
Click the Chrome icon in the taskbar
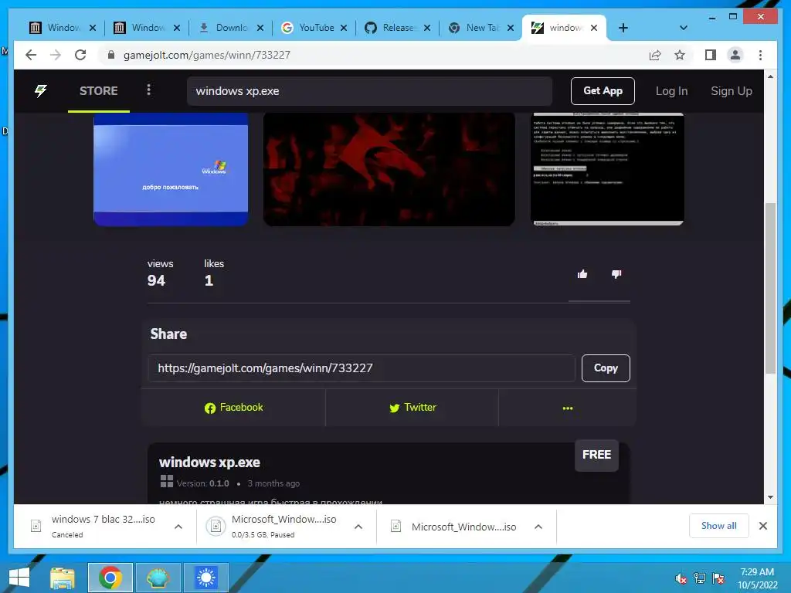(x=110, y=578)
